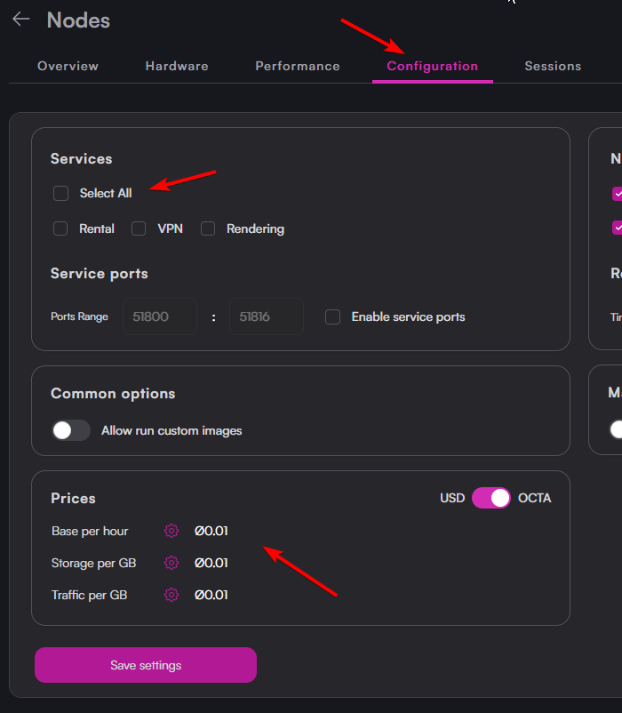This screenshot has height=713, width=622.
Task: Select the Configuration tab
Action: [432, 66]
